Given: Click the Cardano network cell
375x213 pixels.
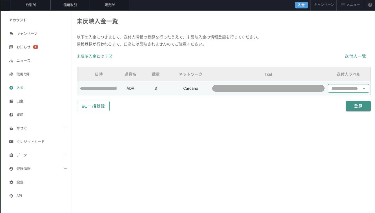Looking at the screenshot, I should [191, 88].
